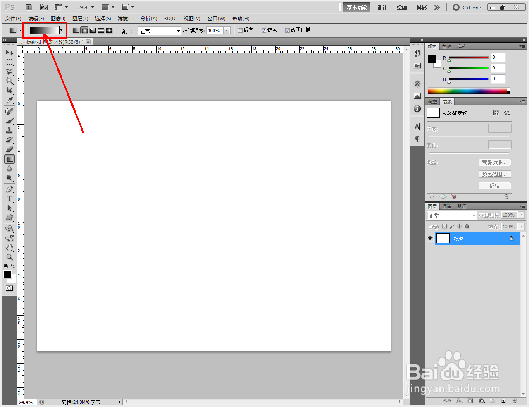Select the Polygonal Lasso tool
Viewport: 529px width, 407px height.
tap(10, 72)
